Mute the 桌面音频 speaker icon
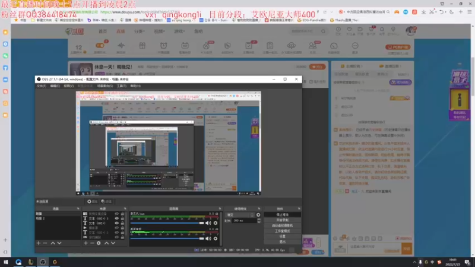This screenshot has height=267, width=475. [208, 239]
